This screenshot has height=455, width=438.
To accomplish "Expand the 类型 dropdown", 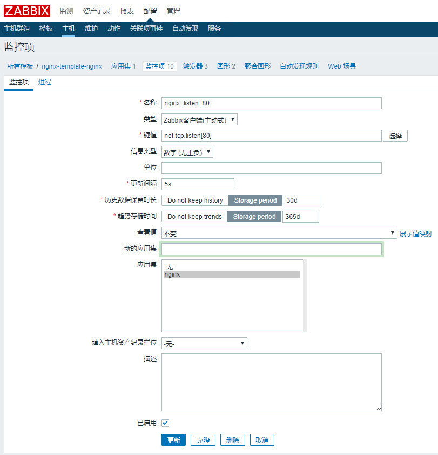I will coord(199,119).
